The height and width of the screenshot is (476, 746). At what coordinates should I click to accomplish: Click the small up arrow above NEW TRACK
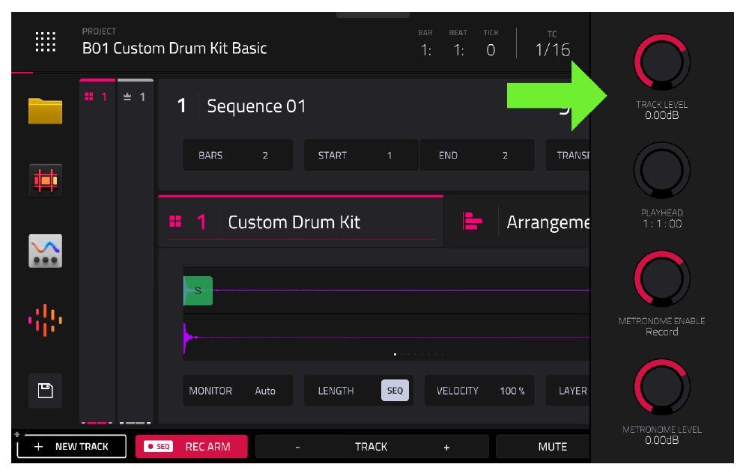coord(17,434)
